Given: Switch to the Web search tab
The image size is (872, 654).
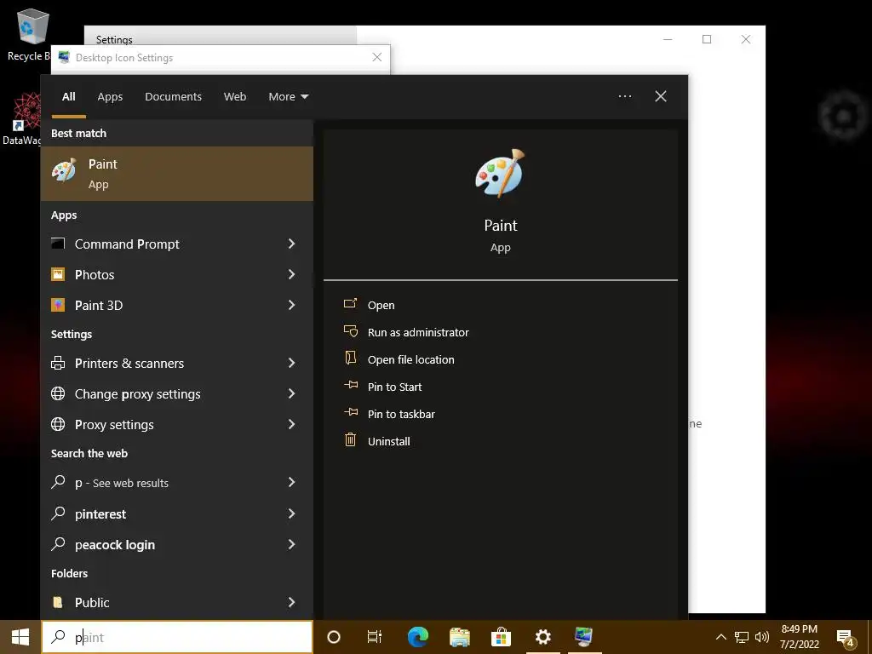Looking at the screenshot, I should (x=235, y=97).
